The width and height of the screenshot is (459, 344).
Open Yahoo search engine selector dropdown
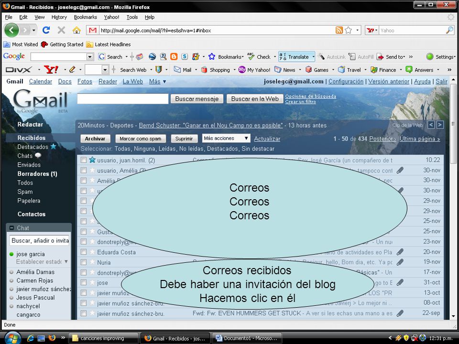pos(372,30)
